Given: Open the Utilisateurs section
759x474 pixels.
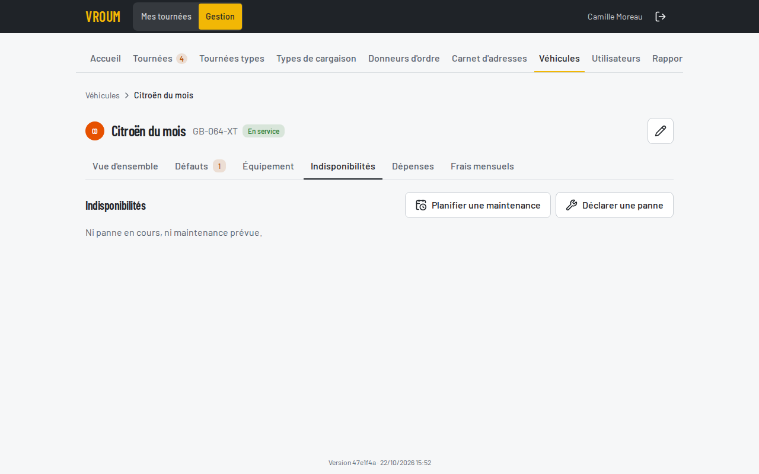Looking at the screenshot, I should coord(616,58).
